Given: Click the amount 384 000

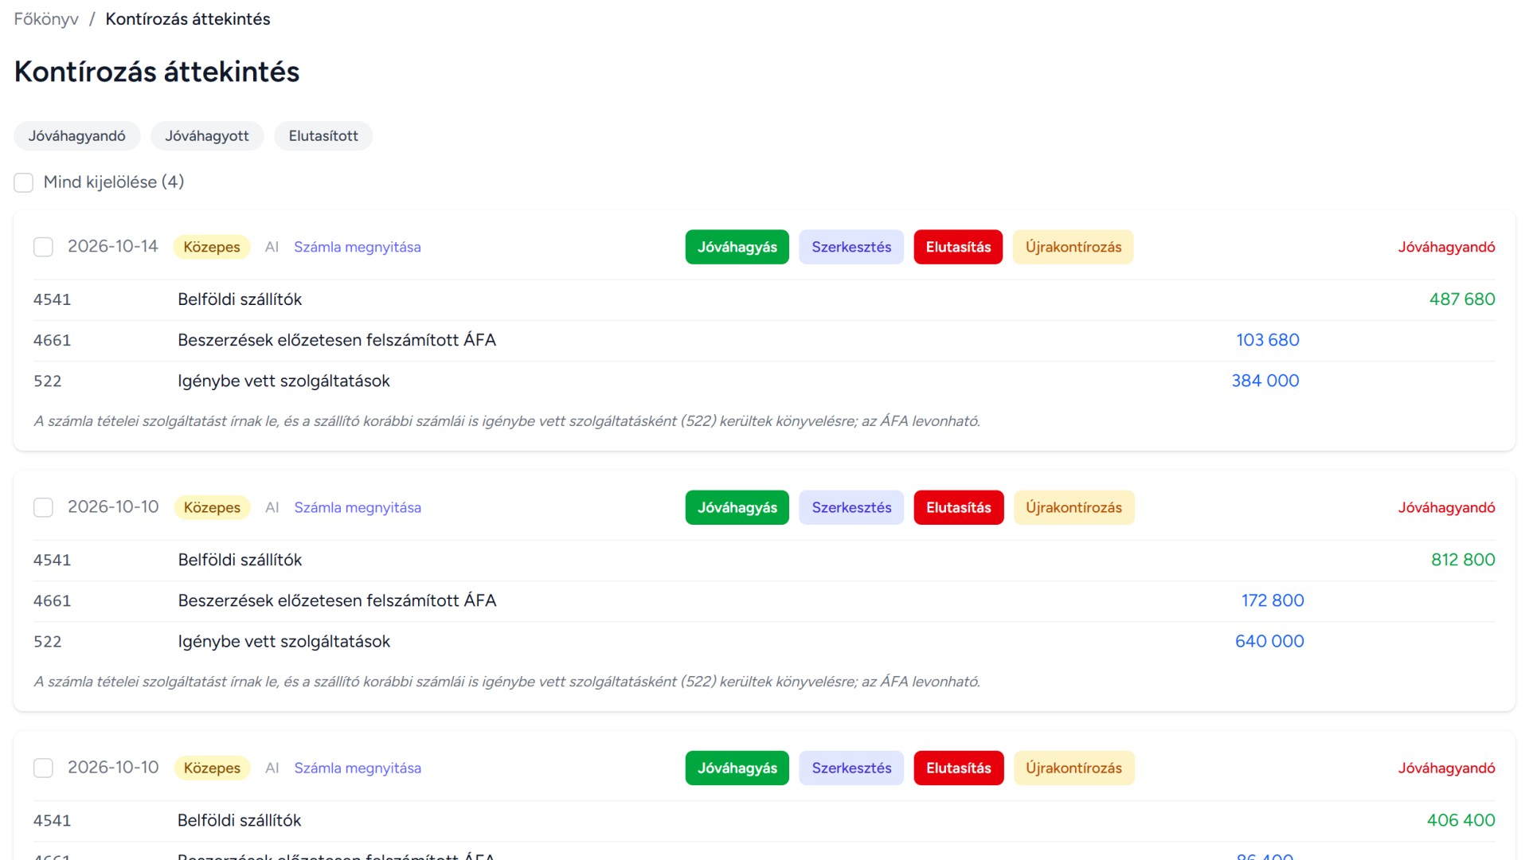Looking at the screenshot, I should (1265, 381).
